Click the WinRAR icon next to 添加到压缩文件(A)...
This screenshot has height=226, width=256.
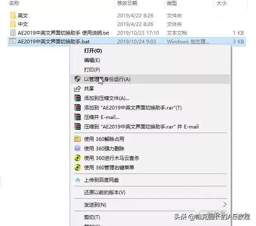coord(77,98)
